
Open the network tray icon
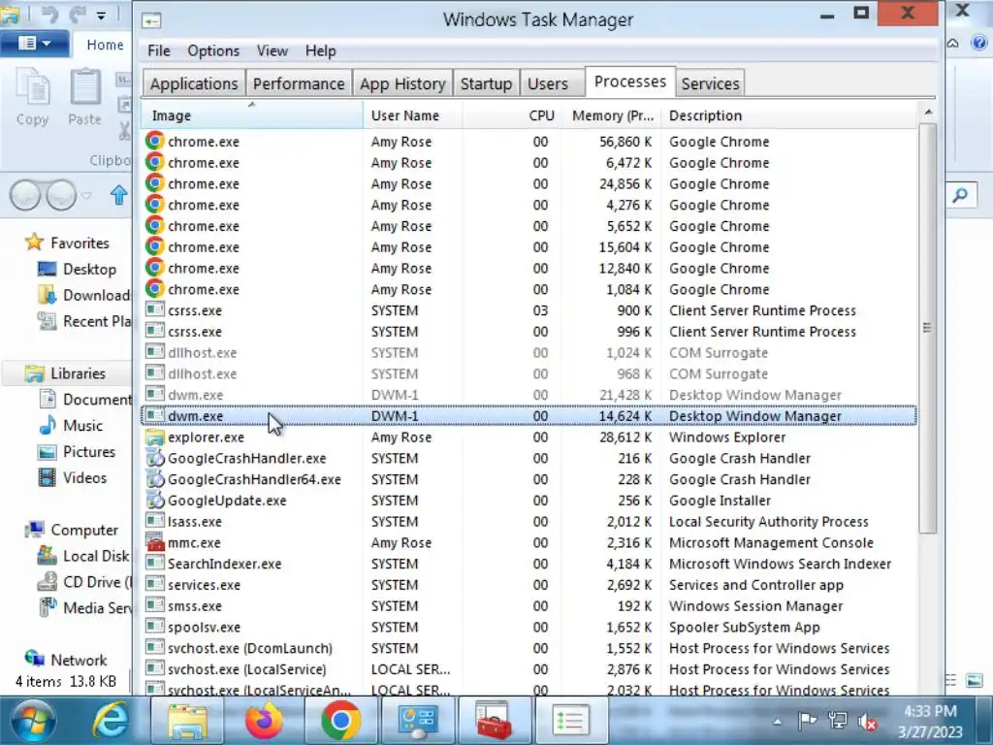(x=837, y=721)
